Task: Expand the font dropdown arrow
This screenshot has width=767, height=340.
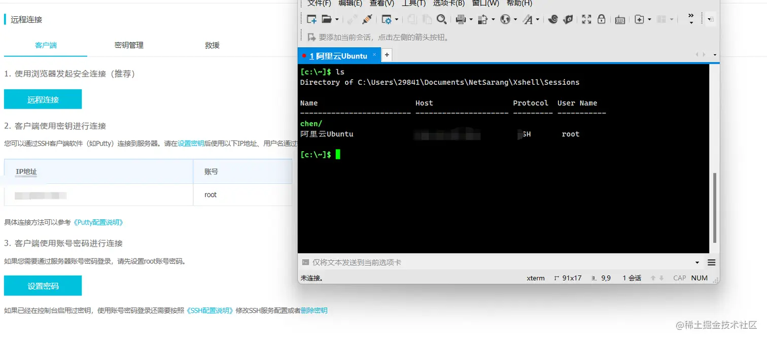Action: (x=537, y=20)
